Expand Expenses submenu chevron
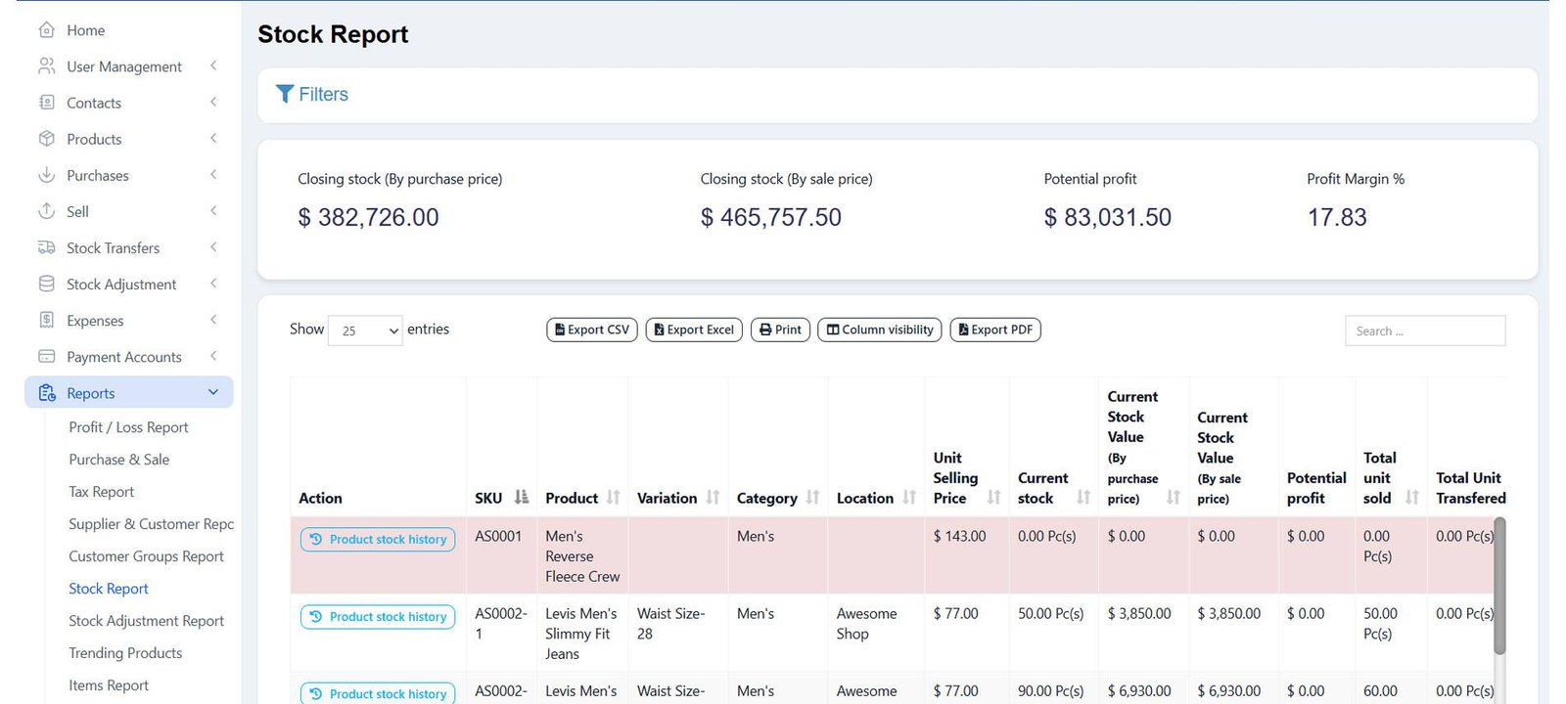 tap(213, 319)
